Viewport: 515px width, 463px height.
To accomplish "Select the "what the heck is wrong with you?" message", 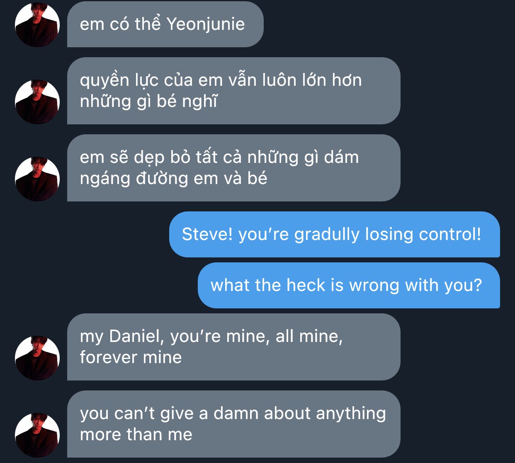I will (349, 285).
